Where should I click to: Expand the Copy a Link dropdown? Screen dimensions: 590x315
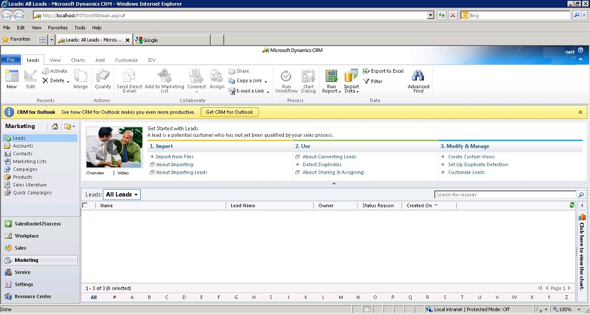266,81
